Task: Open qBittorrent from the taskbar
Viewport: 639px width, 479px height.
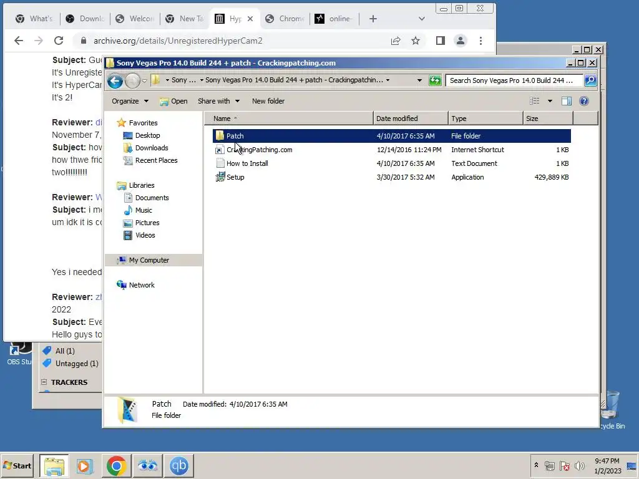Action: coord(179,465)
